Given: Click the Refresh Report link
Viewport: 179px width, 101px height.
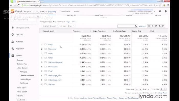Looking at the screenshot, I should tap(162, 93).
